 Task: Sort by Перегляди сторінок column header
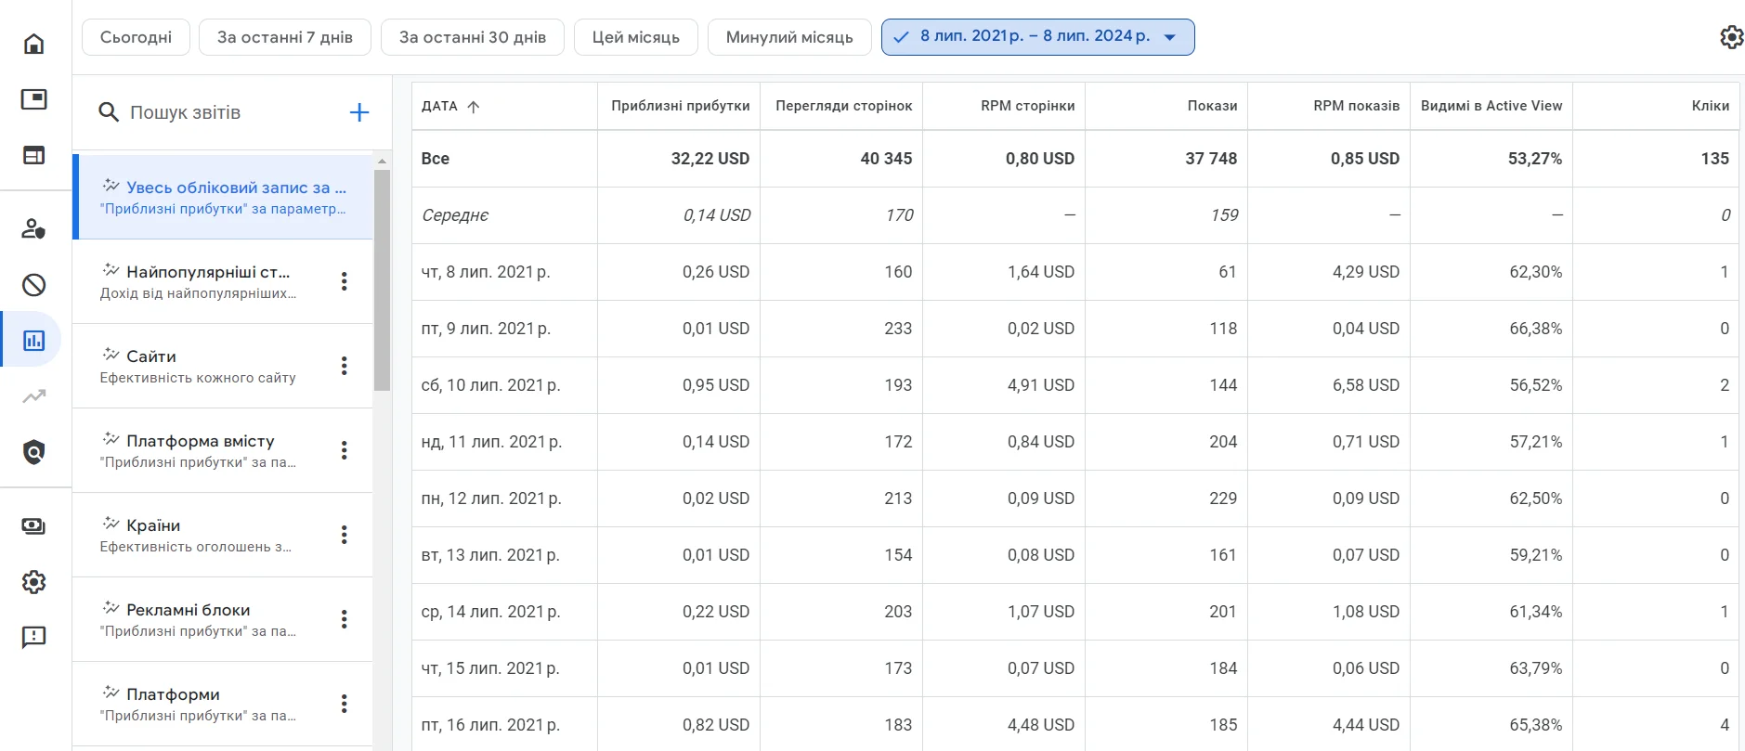coord(843,106)
